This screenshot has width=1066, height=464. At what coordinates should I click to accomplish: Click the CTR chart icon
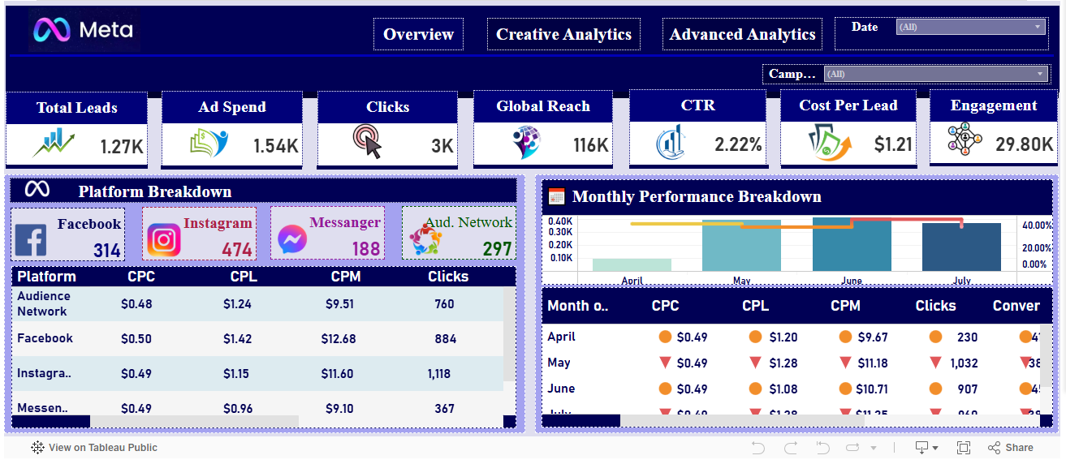point(671,144)
